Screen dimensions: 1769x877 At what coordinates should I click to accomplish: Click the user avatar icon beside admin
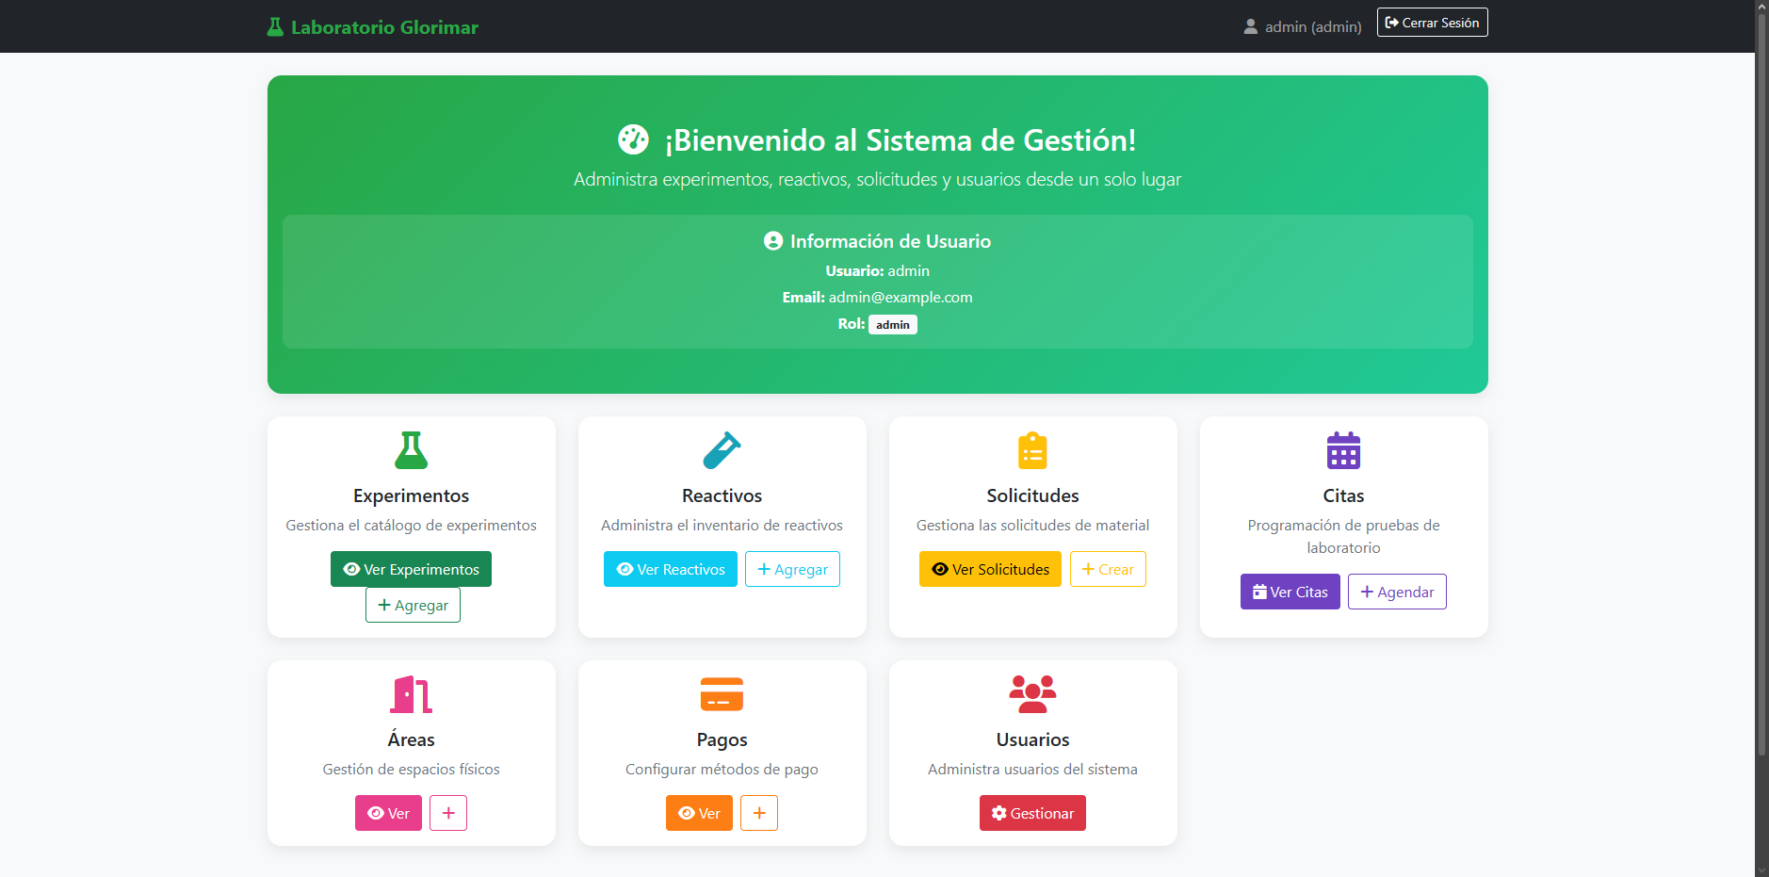coord(1251,27)
